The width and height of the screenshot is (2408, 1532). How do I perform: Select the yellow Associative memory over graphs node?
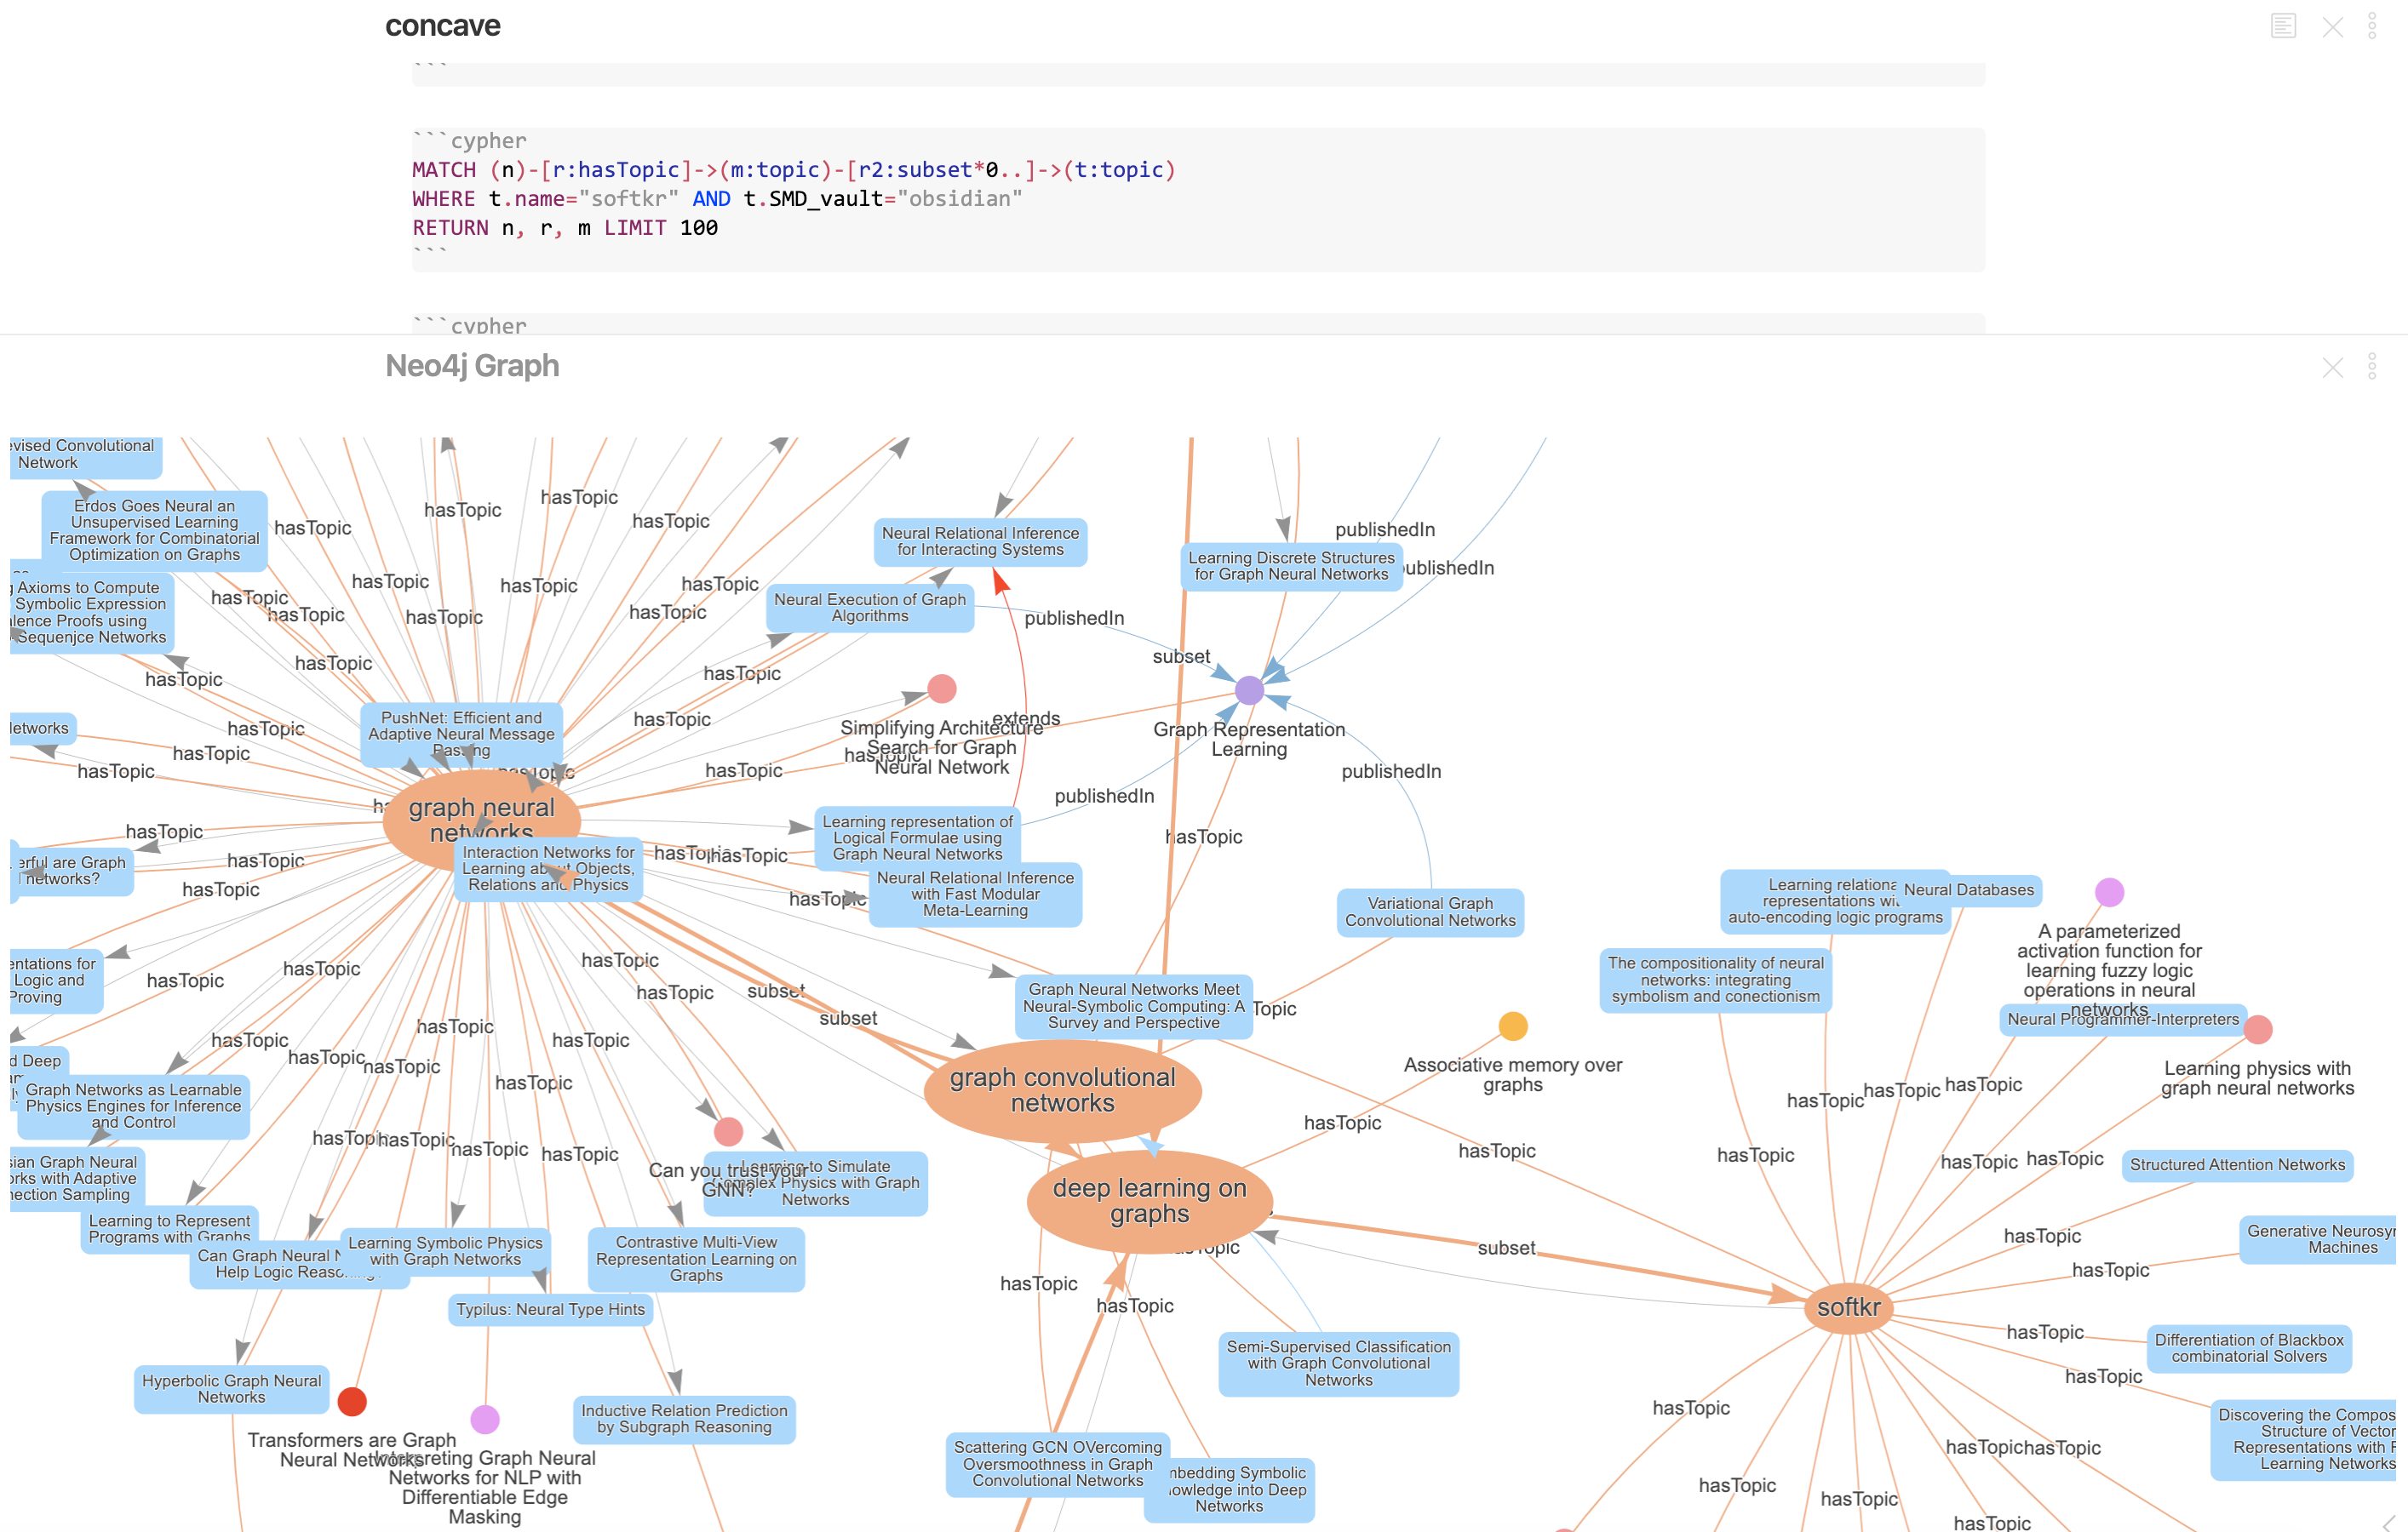1513,1026
